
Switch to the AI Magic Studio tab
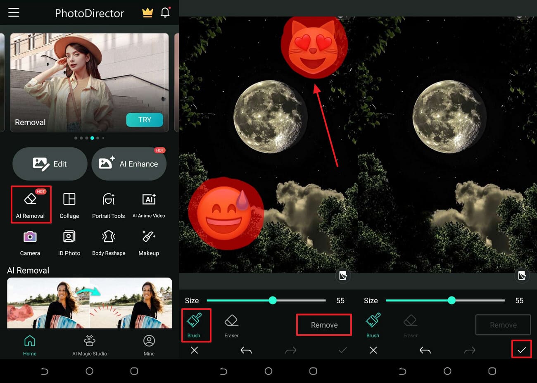pos(89,345)
